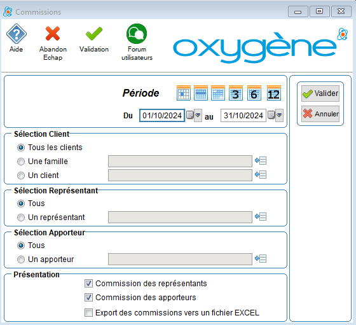Click the end date field 31/10/2024
This screenshot has width=356, height=325.
243,115
